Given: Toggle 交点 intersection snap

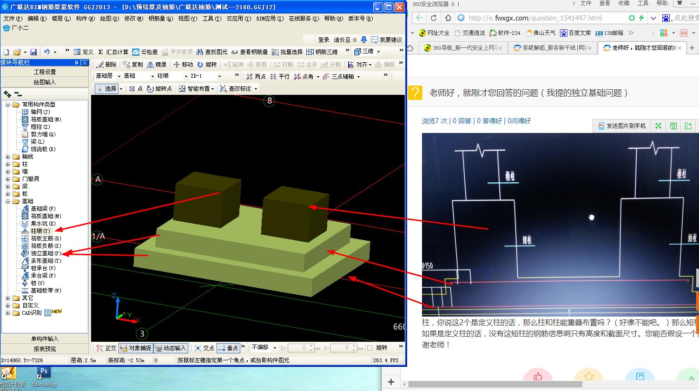Looking at the screenshot, I should pos(204,348).
